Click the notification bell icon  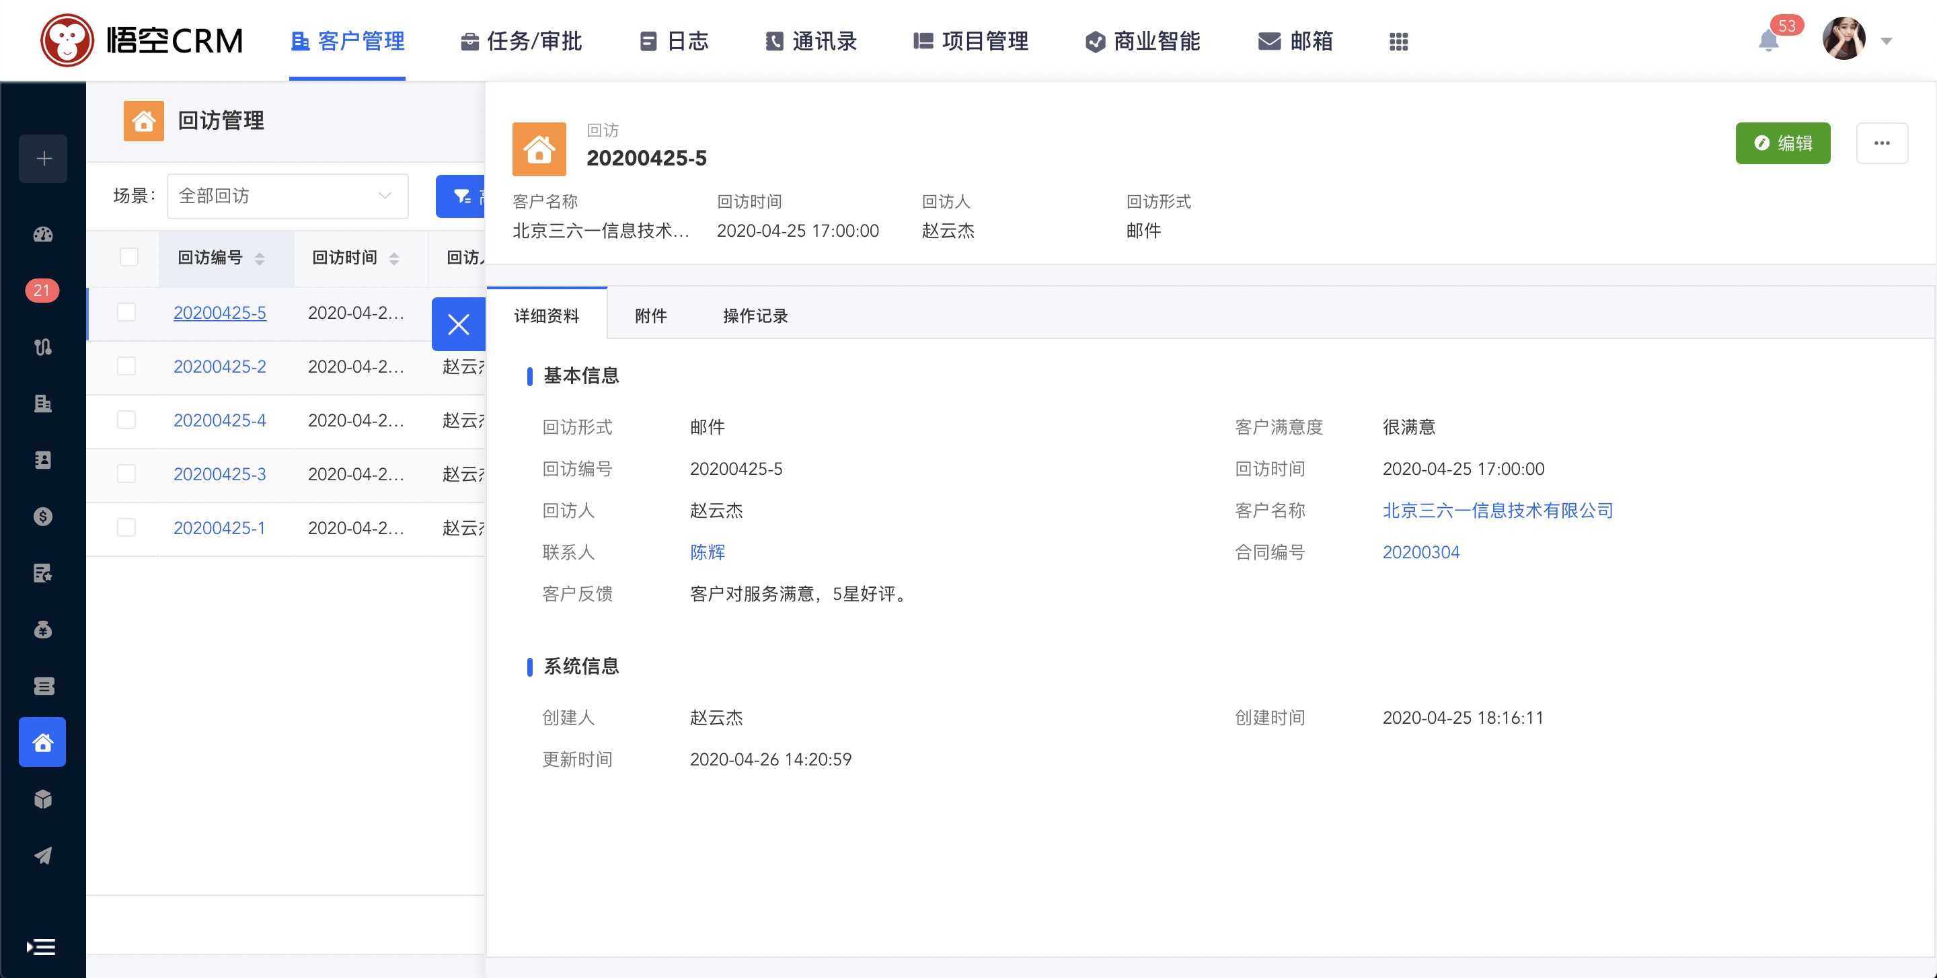pyautogui.click(x=1768, y=40)
